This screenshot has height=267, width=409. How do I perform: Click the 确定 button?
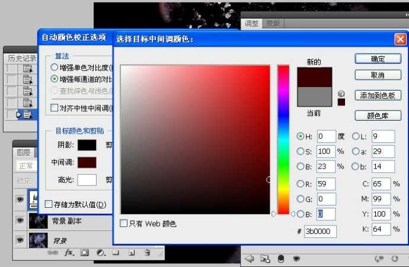click(x=378, y=59)
